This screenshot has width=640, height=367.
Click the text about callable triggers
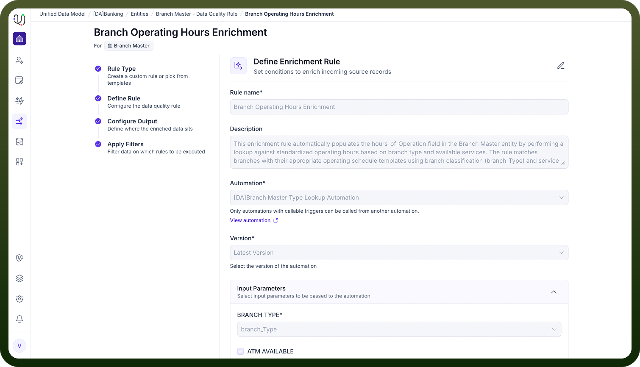point(324,211)
